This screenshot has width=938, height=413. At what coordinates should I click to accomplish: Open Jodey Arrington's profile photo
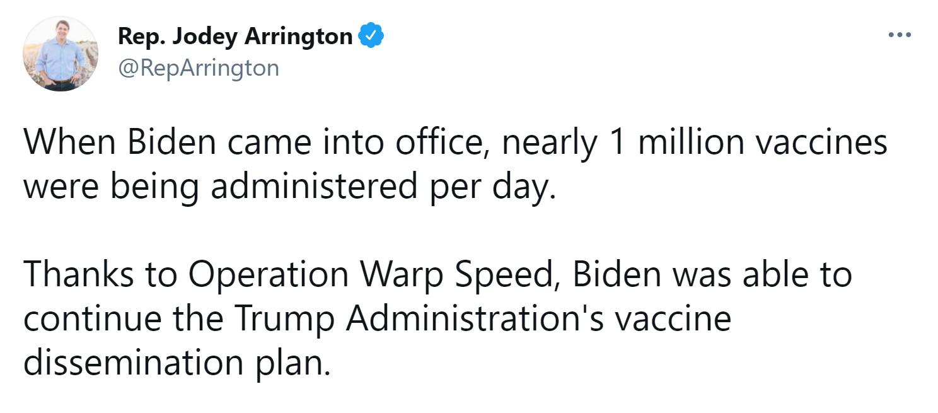tap(61, 54)
